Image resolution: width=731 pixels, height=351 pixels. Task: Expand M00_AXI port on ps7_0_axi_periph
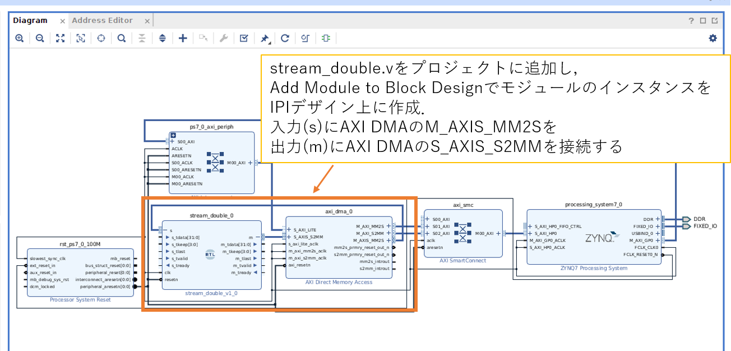click(250, 163)
